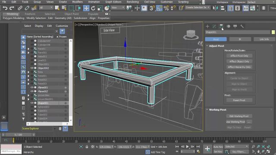Switch to the Object Paint ribbon tab
Viewport: 276px width, 155px height.
point(72,14)
